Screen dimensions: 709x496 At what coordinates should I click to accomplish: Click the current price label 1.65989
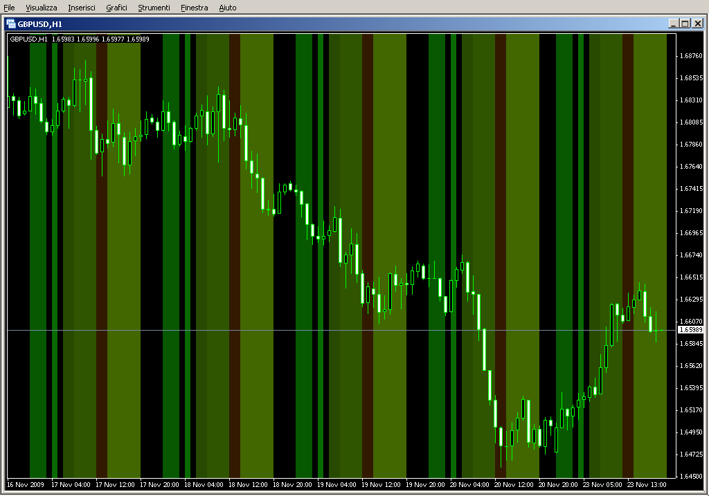point(691,330)
